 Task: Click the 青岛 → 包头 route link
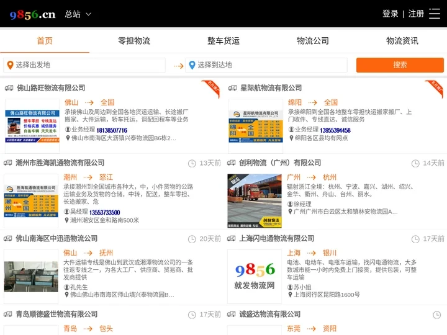(88, 329)
